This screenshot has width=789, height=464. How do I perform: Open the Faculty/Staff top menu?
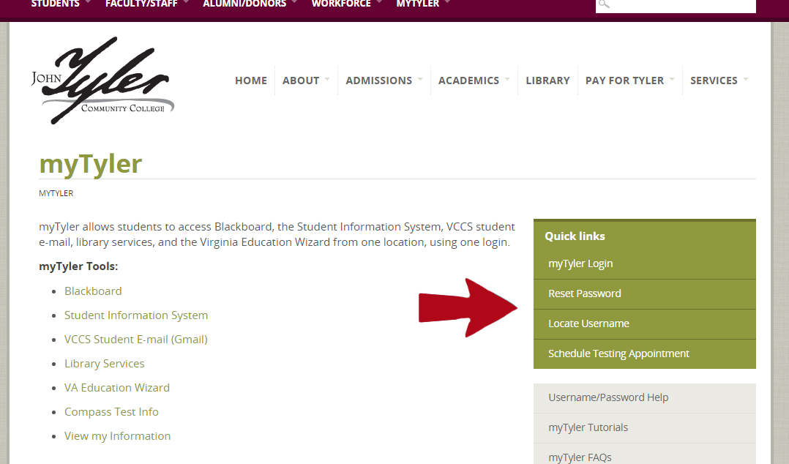[x=141, y=4]
